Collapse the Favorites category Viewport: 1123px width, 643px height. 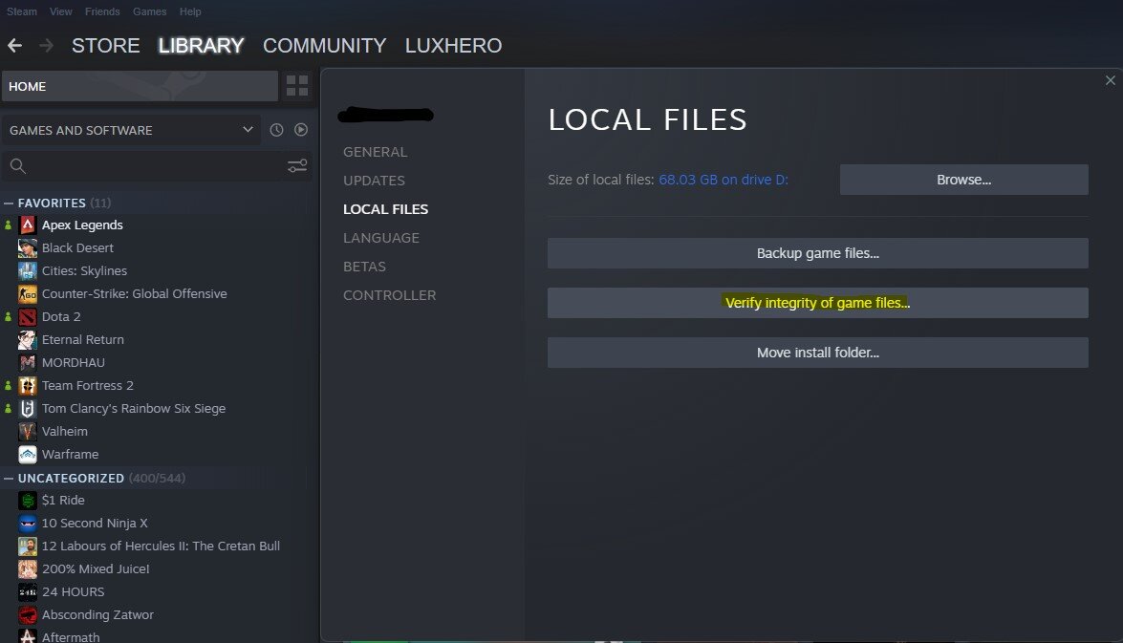coord(9,204)
